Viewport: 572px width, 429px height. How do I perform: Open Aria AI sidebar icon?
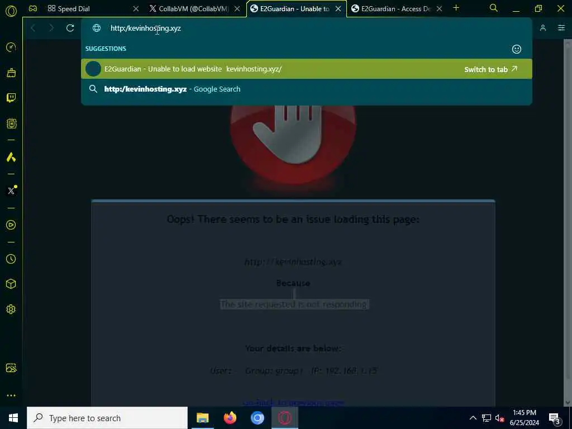coord(11,157)
